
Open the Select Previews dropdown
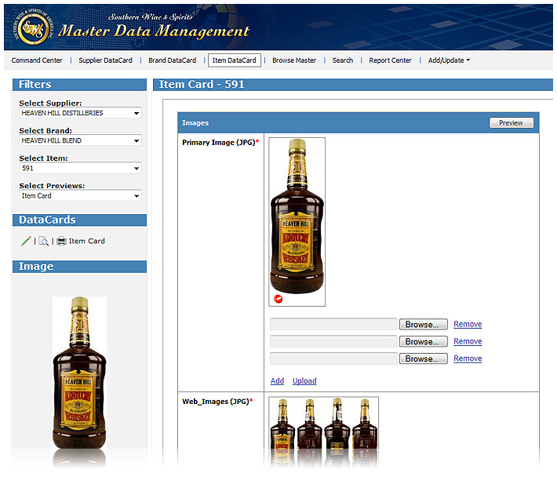(x=80, y=195)
